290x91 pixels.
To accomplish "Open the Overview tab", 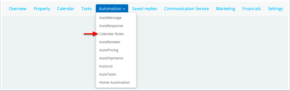I will [x=18, y=9].
